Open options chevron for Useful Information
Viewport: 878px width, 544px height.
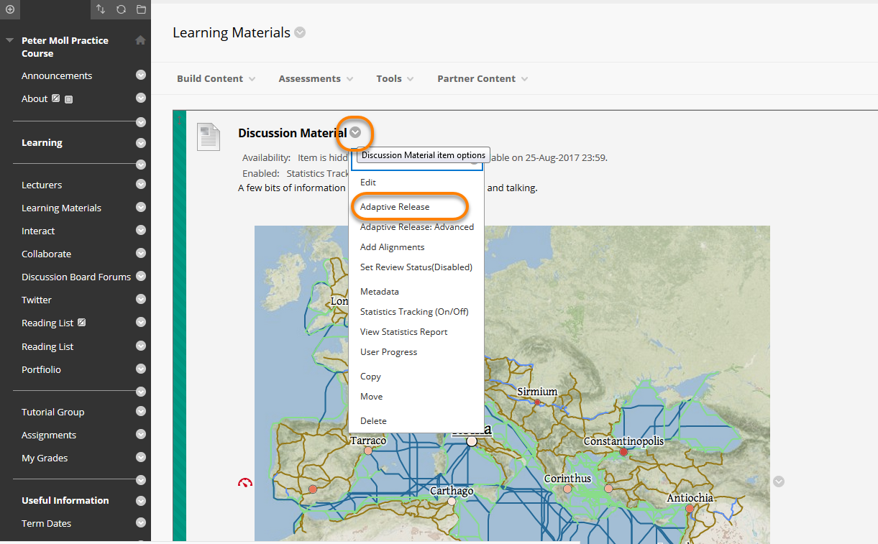pyautogui.click(x=141, y=499)
